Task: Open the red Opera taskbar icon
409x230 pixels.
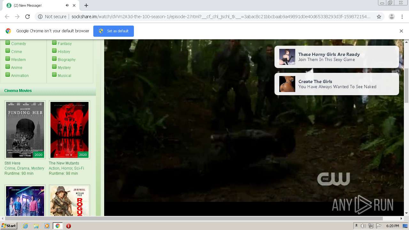Action: point(68,226)
